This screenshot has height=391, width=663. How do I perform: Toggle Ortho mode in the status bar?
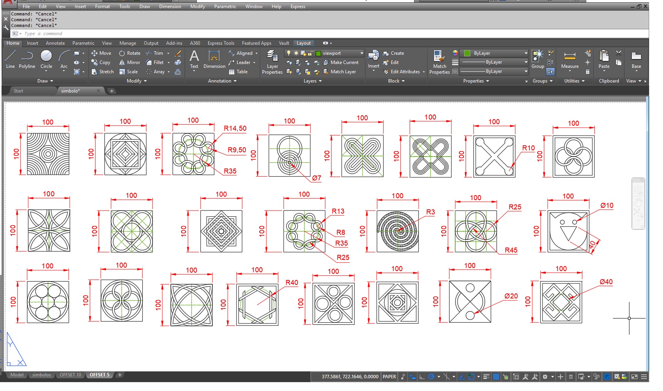pyautogui.click(x=422, y=377)
